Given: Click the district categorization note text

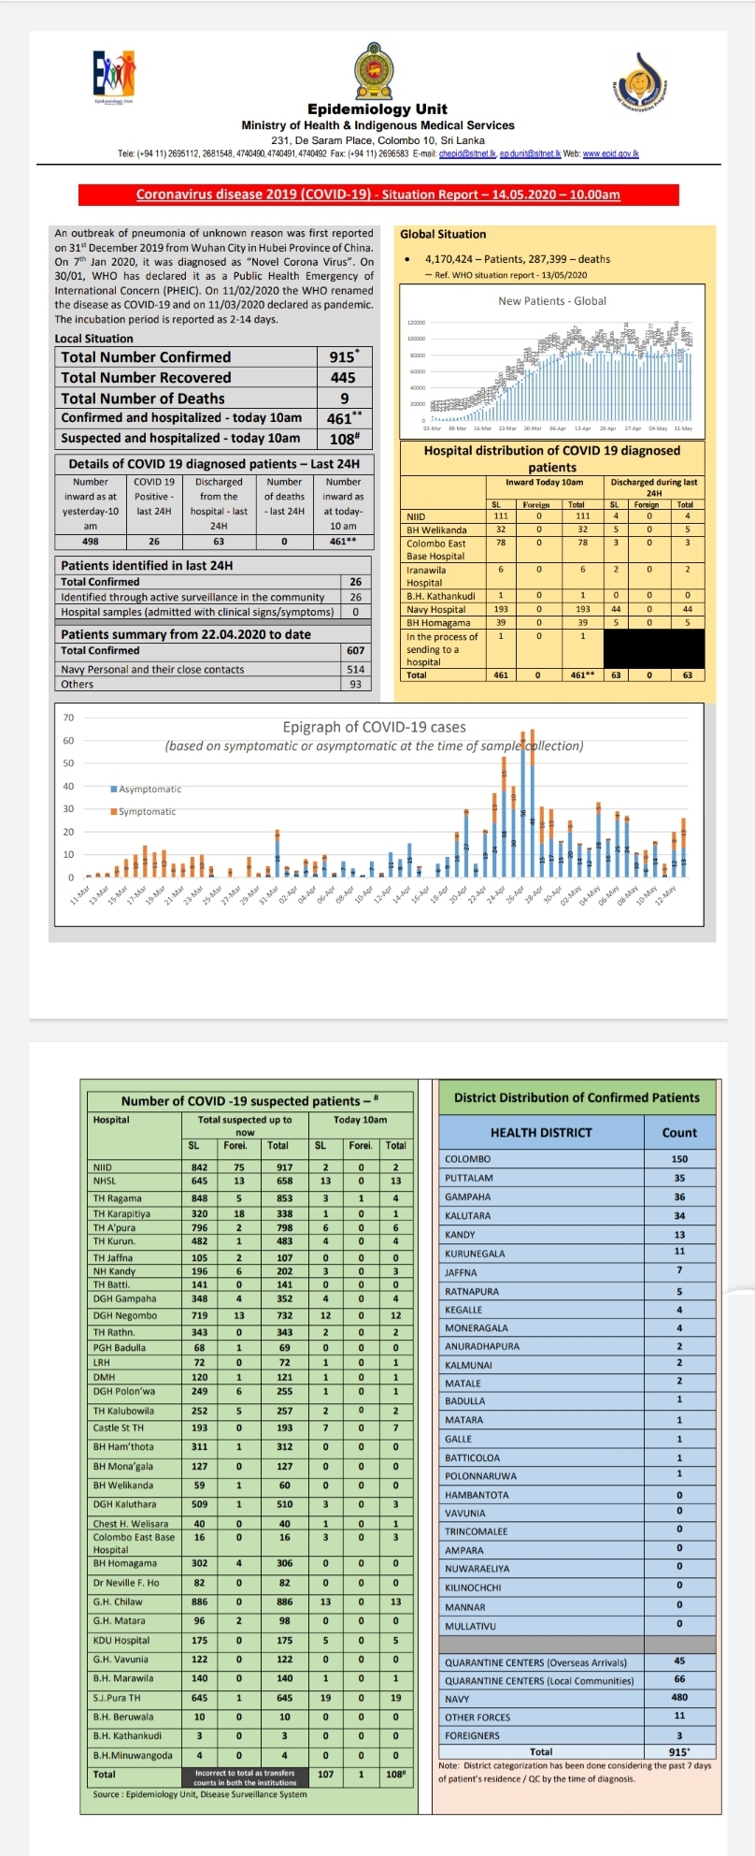Looking at the screenshot, I should pos(575,1772).
